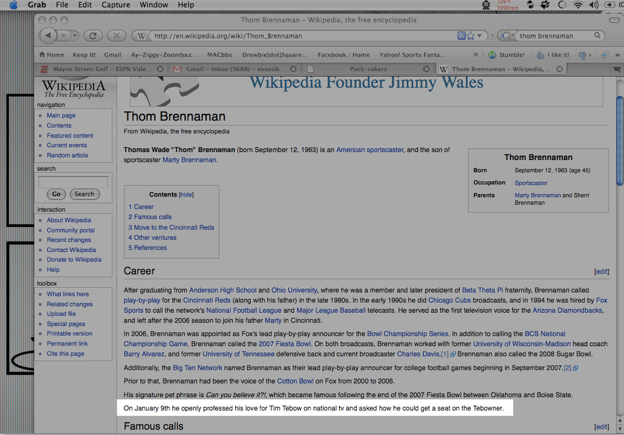
Task: Click the scrollbar down arrow
Action: [620, 429]
